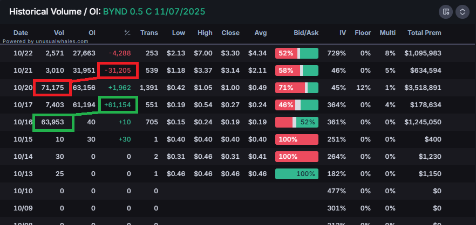Open the column settings icon
Screen dimensions: 476x225
point(446,12)
